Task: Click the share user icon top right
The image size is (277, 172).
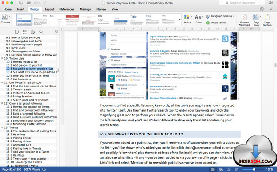Action: (271, 3)
